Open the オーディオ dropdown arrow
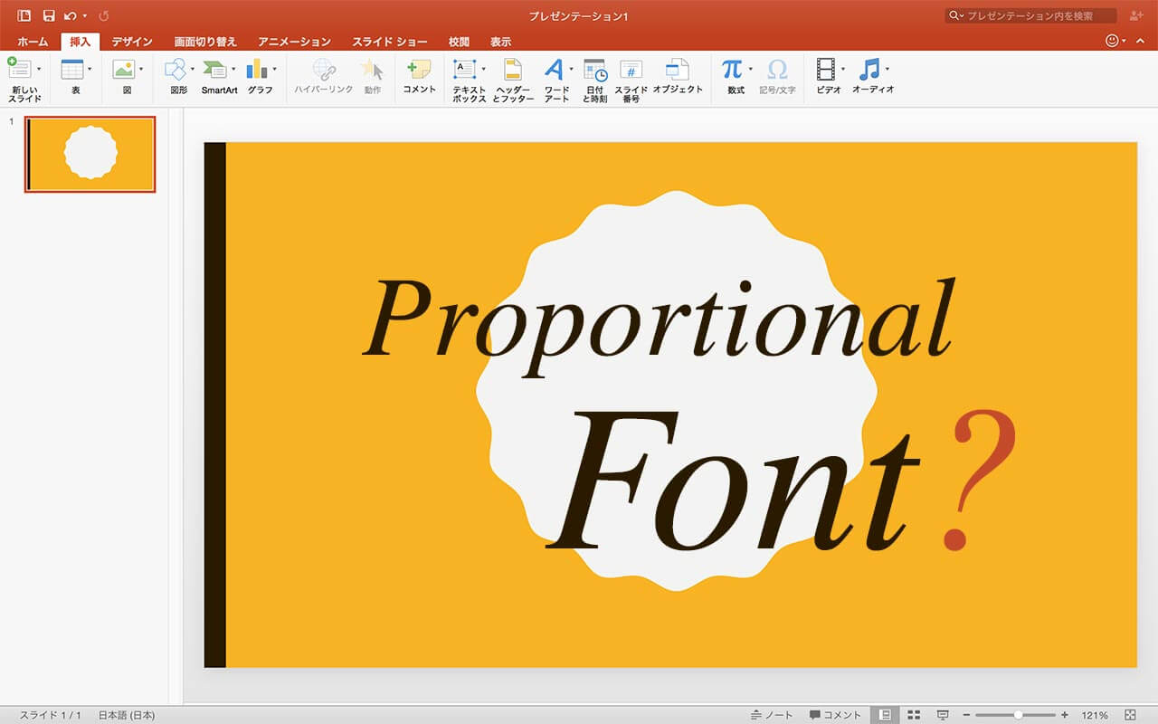Screen dimensions: 1158x724 coord(887,70)
